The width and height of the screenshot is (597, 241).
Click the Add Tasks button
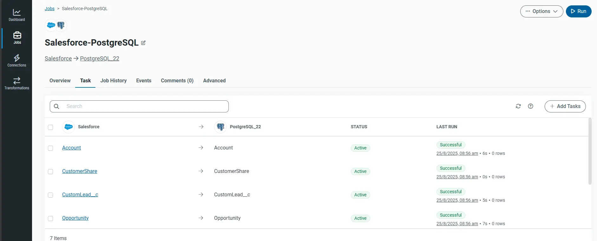(565, 106)
